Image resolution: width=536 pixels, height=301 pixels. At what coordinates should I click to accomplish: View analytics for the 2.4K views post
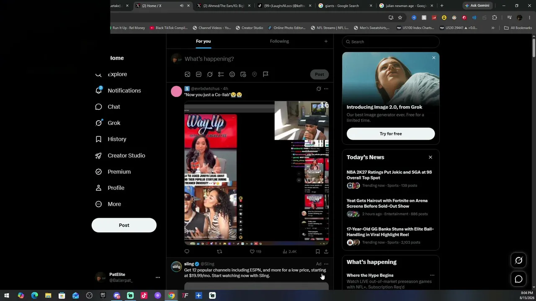pos(289,252)
